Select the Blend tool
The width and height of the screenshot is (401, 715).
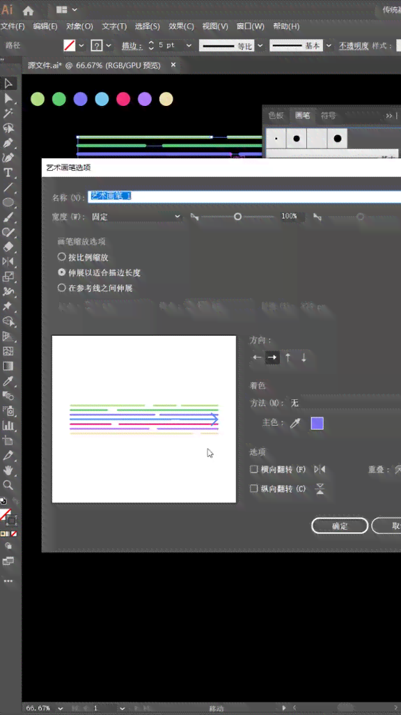(8, 396)
